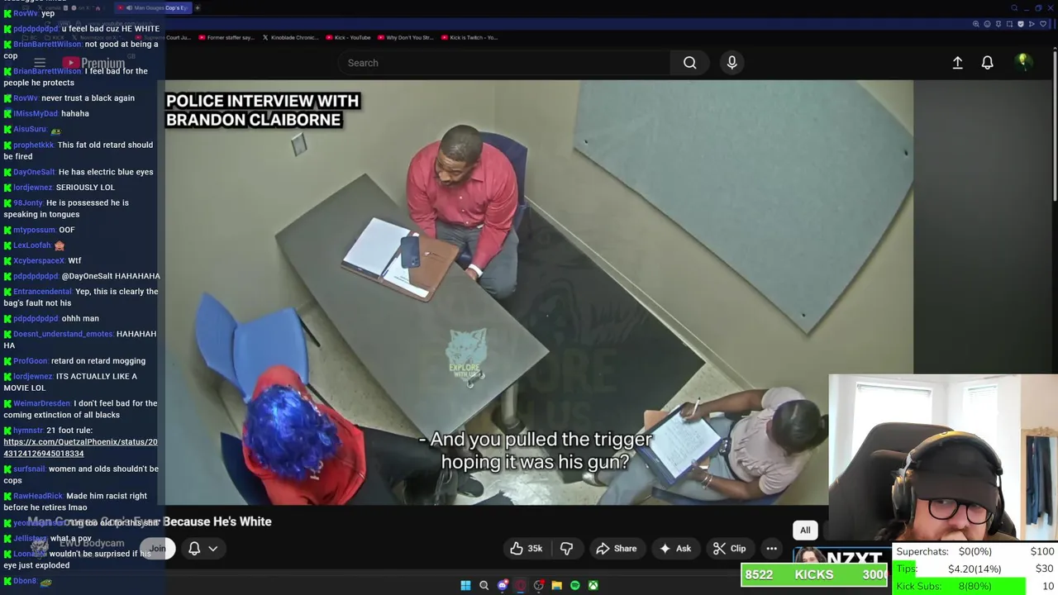The height and width of the screenshot is (595, 1058).
Task: Open the 'Kick - YouTube' bookmark
Action: coord(348,37)
